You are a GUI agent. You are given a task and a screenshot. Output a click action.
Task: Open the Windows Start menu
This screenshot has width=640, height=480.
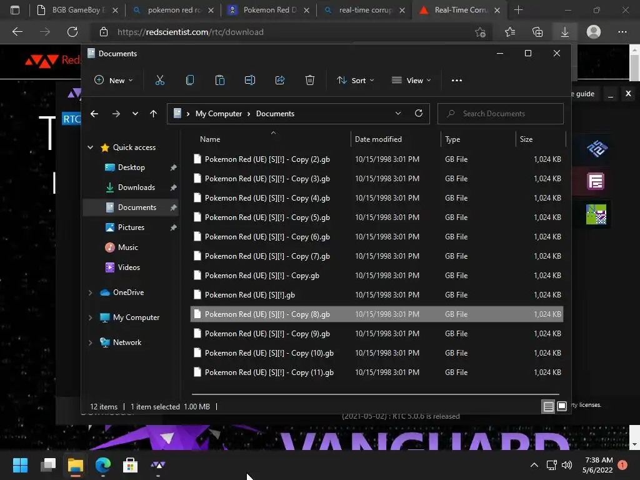click(20, 465)
